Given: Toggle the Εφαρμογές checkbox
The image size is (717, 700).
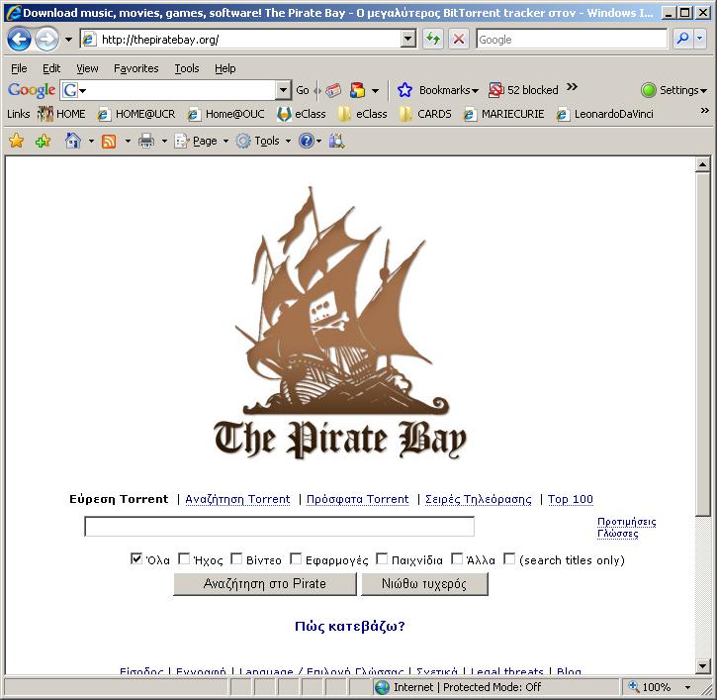Looking at the screenshot, I should (x=296, y=558).
